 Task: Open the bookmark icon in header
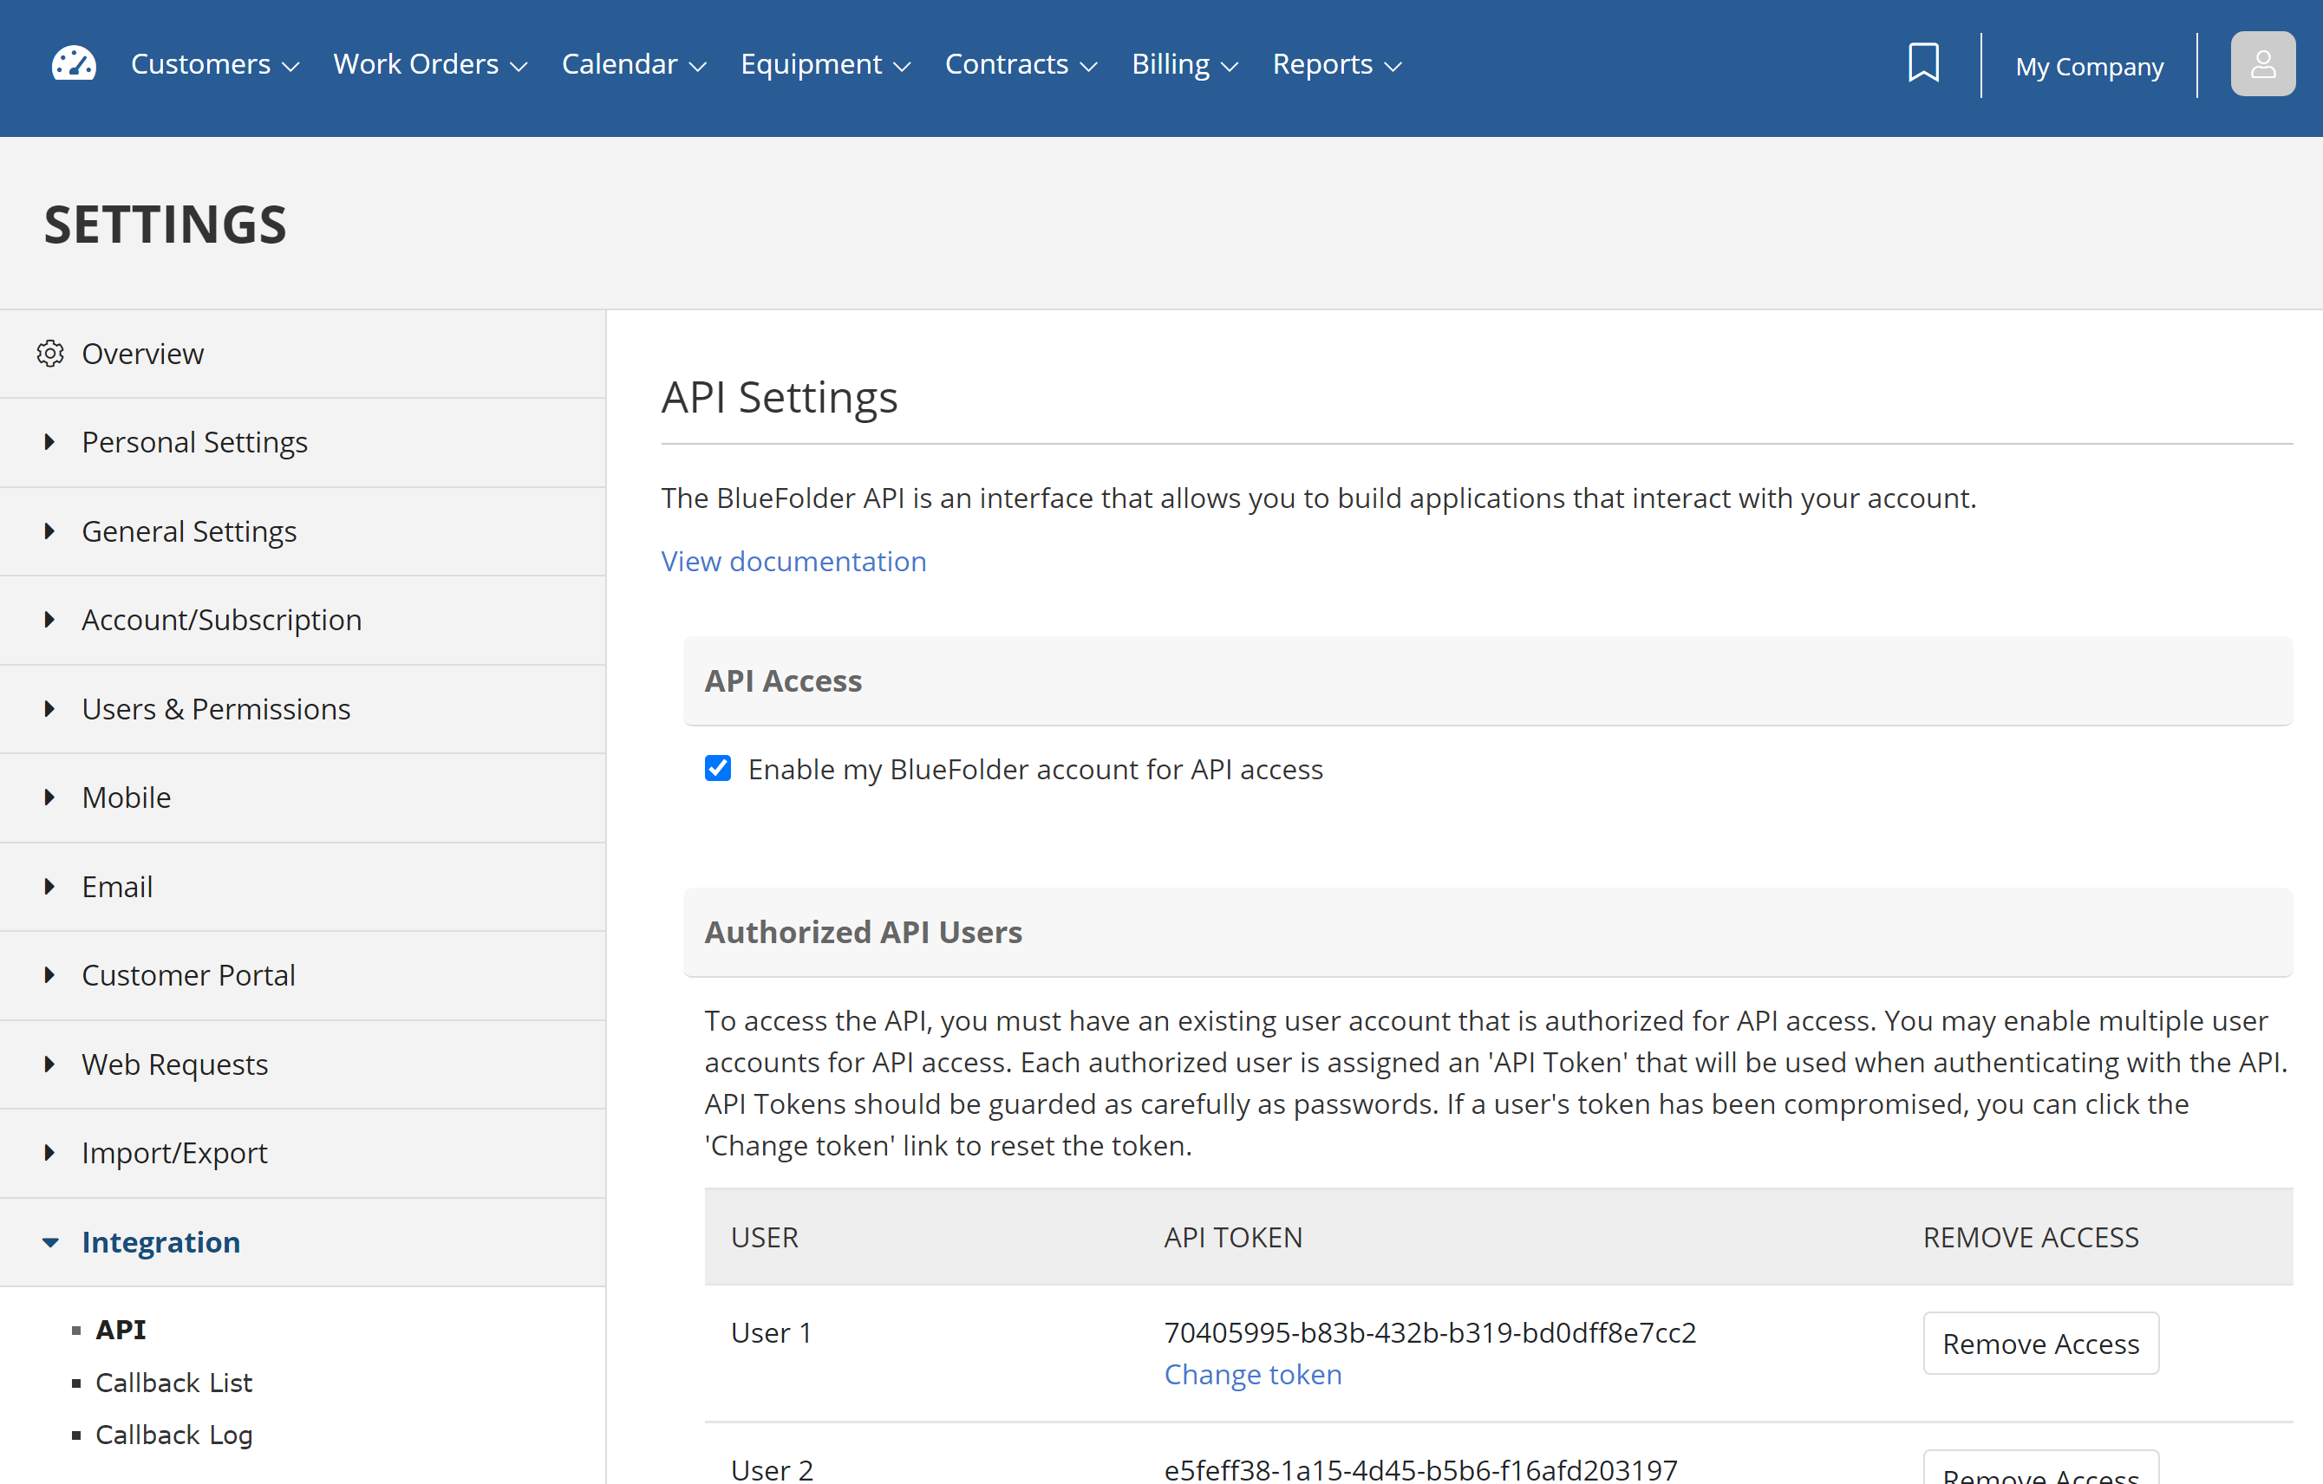[x=1922, y=63]
